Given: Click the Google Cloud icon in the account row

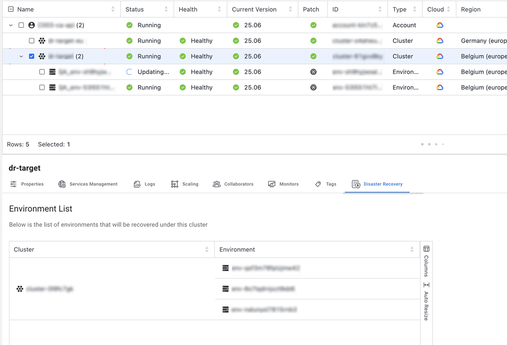Looking at the screenshot, I should tap(440, 25).
